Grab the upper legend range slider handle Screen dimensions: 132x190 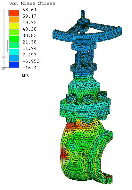4,57
